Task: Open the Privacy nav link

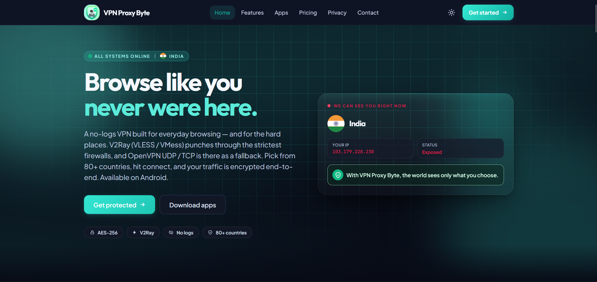Action: [x=337, y=13]
